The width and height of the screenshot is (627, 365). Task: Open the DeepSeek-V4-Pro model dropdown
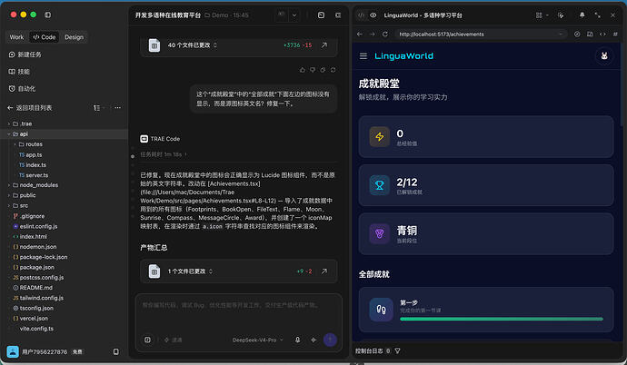(x=258, y=340)
